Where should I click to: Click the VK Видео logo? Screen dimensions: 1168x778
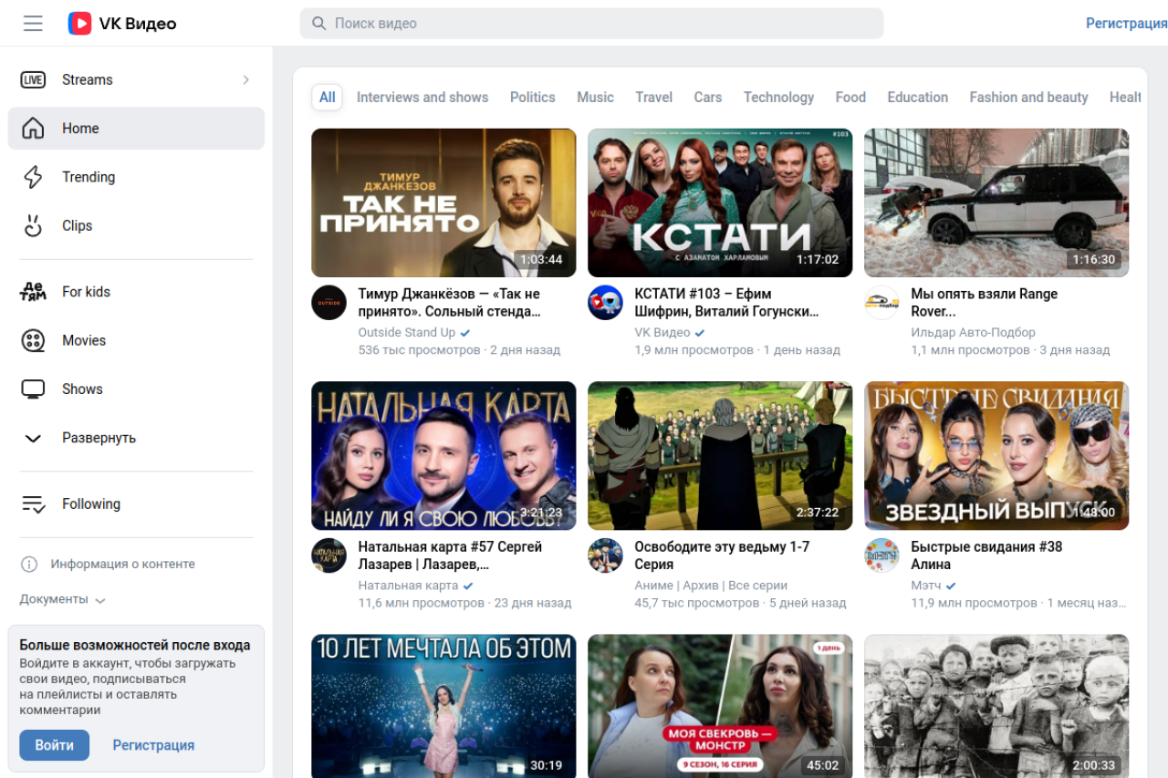click(122, 24)
